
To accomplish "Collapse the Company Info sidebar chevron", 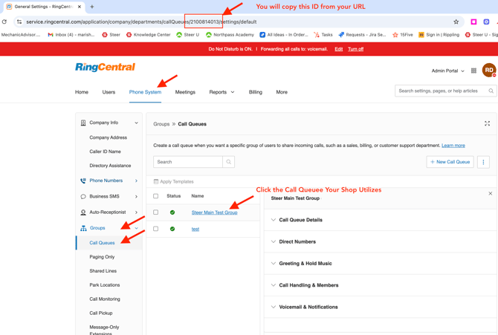I will point(136,123).
